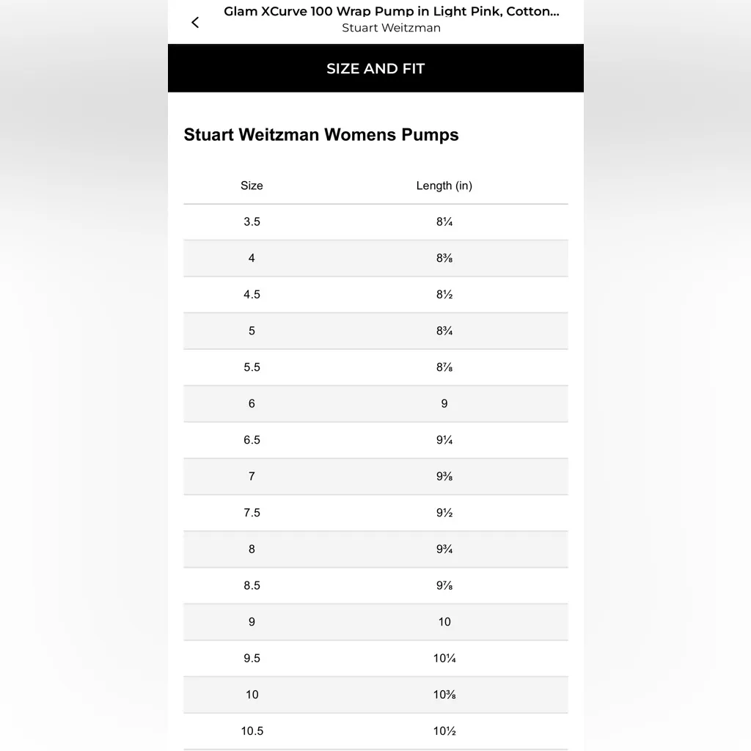The width and height of the screenshot is (751, 751).
Task: Select the size 4 row
Action: click(x=375, y=258)
